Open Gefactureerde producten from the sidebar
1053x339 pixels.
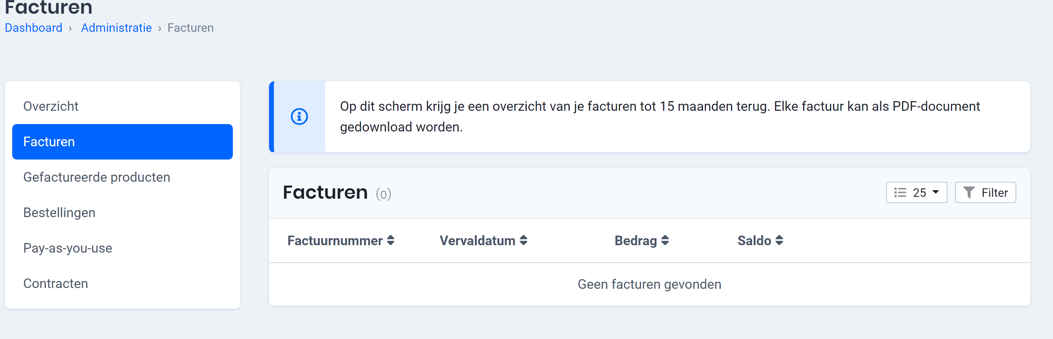(96, 177)
